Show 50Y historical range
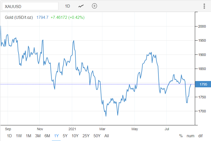This screenshot has height=141, width=211. pos(97,136)
